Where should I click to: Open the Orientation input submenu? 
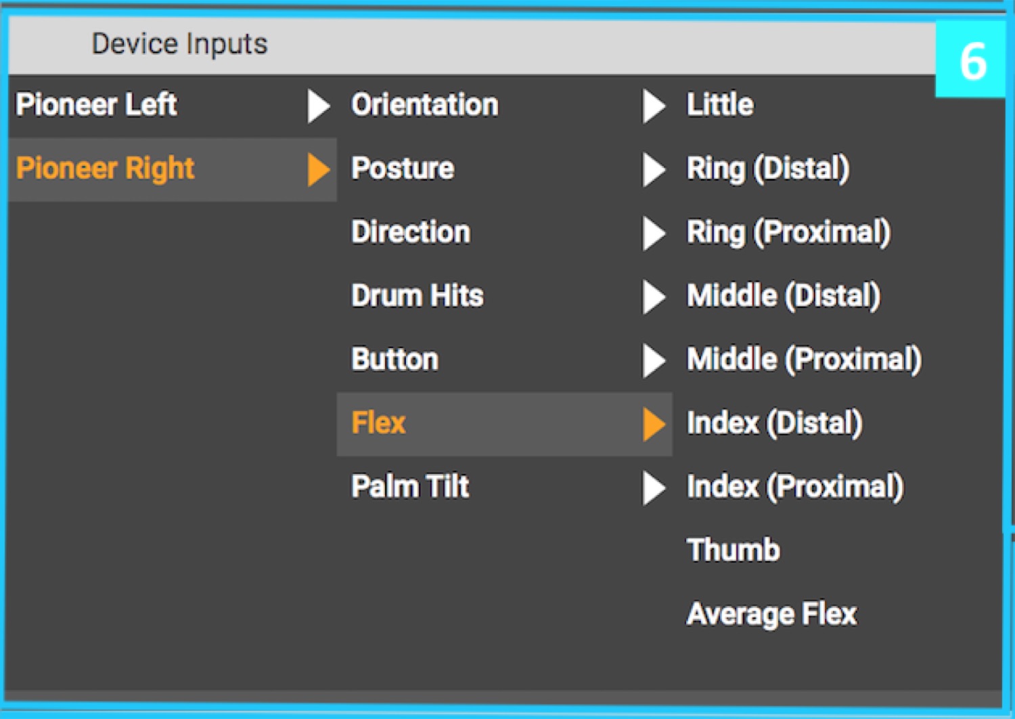[425, 105]
